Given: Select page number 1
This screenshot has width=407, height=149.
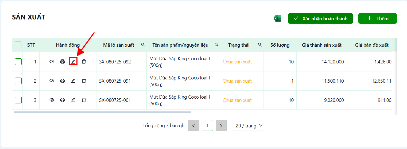Looking at the screenshot, I should (x=207, y=125).
